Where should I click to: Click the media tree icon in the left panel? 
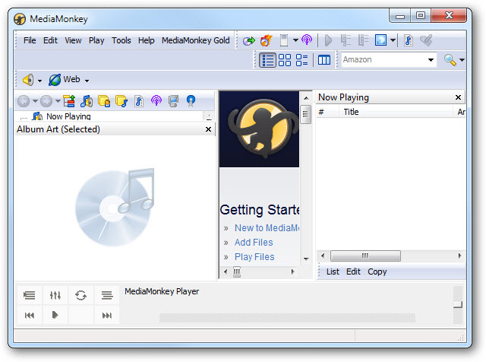coord(69,100)
